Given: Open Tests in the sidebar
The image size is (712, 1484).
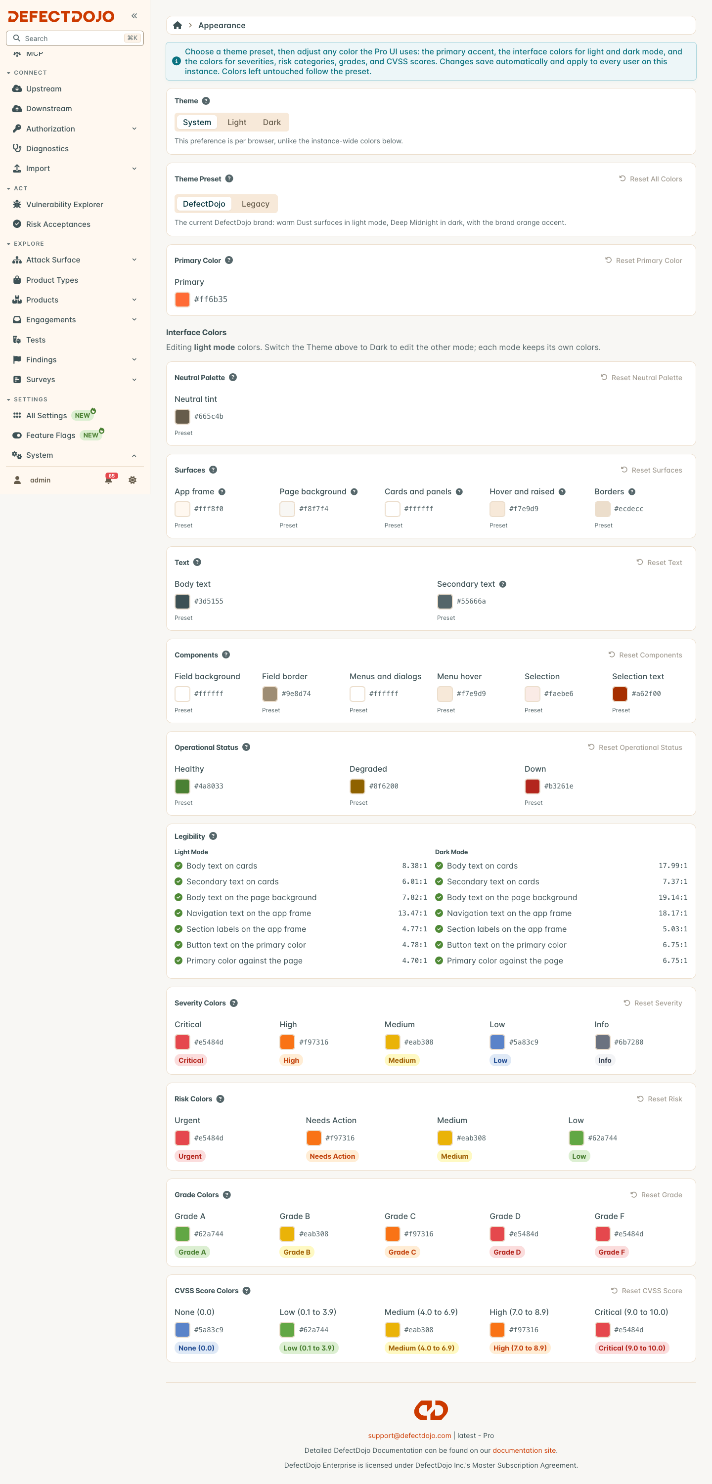Looking at the screenshot, I should 75,340.
